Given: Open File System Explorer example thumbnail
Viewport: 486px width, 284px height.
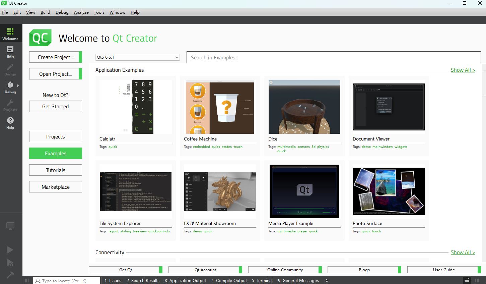Looking at the screenshot, I should (136, 191).
